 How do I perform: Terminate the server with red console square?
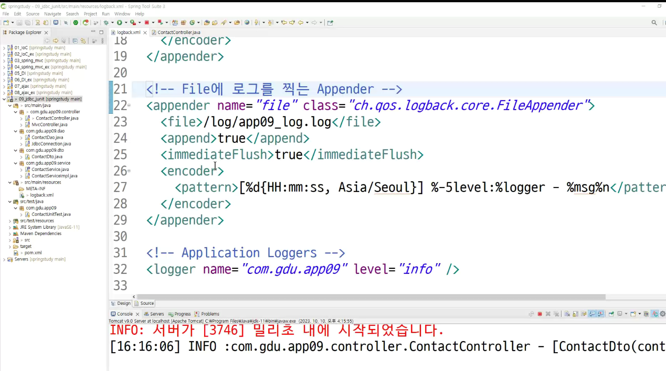540,314
